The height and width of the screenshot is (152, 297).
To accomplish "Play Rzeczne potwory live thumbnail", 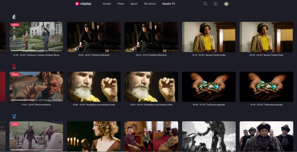I will tap(36, 86).
